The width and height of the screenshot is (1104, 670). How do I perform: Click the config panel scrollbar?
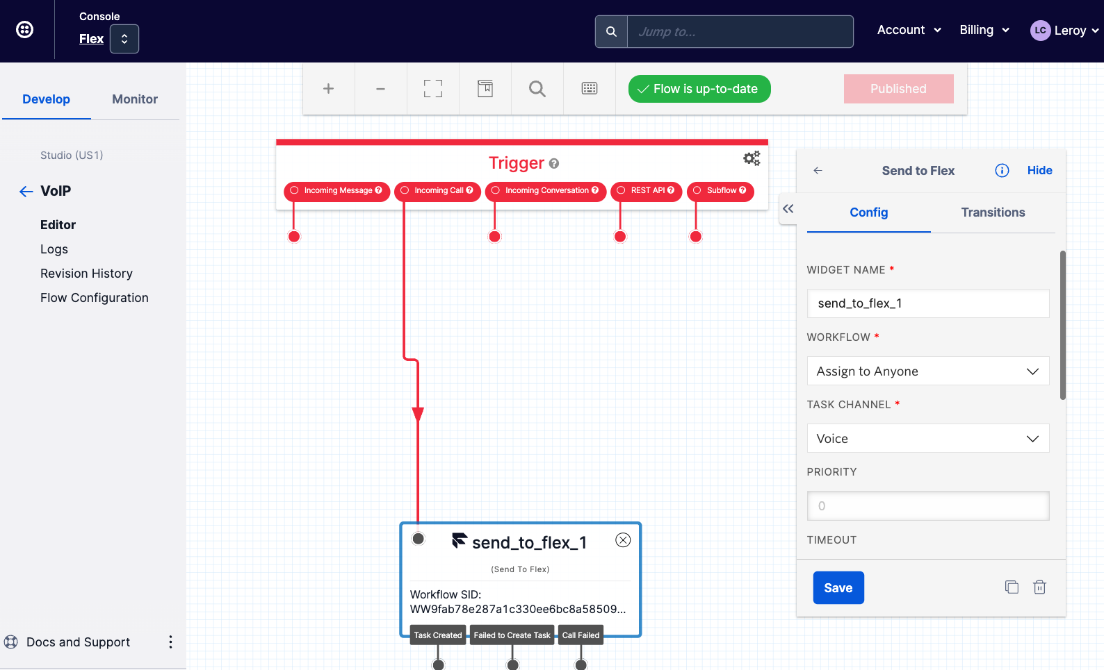pyautogui.click(x=1062, y=325)
